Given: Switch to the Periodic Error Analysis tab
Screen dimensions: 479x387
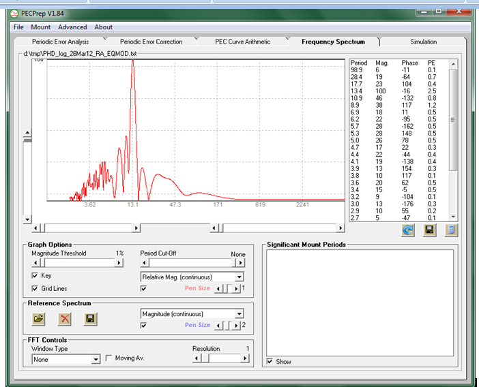Looking at the screenshot, I should [61, 42].
